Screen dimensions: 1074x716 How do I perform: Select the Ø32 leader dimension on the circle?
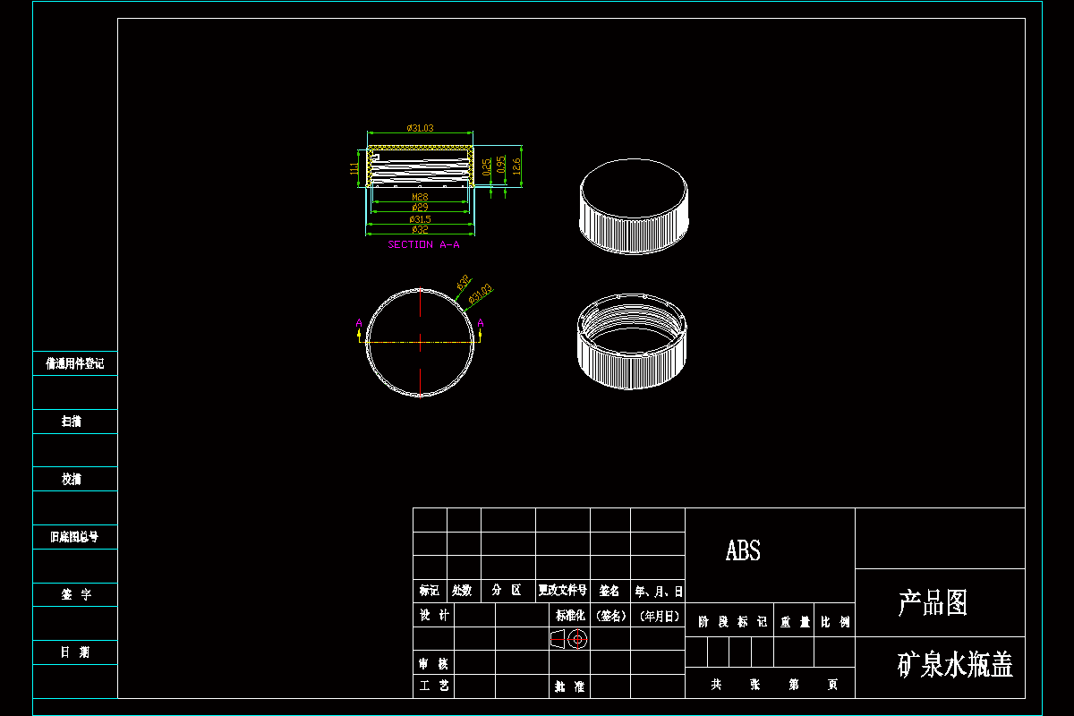pos(464,282)
